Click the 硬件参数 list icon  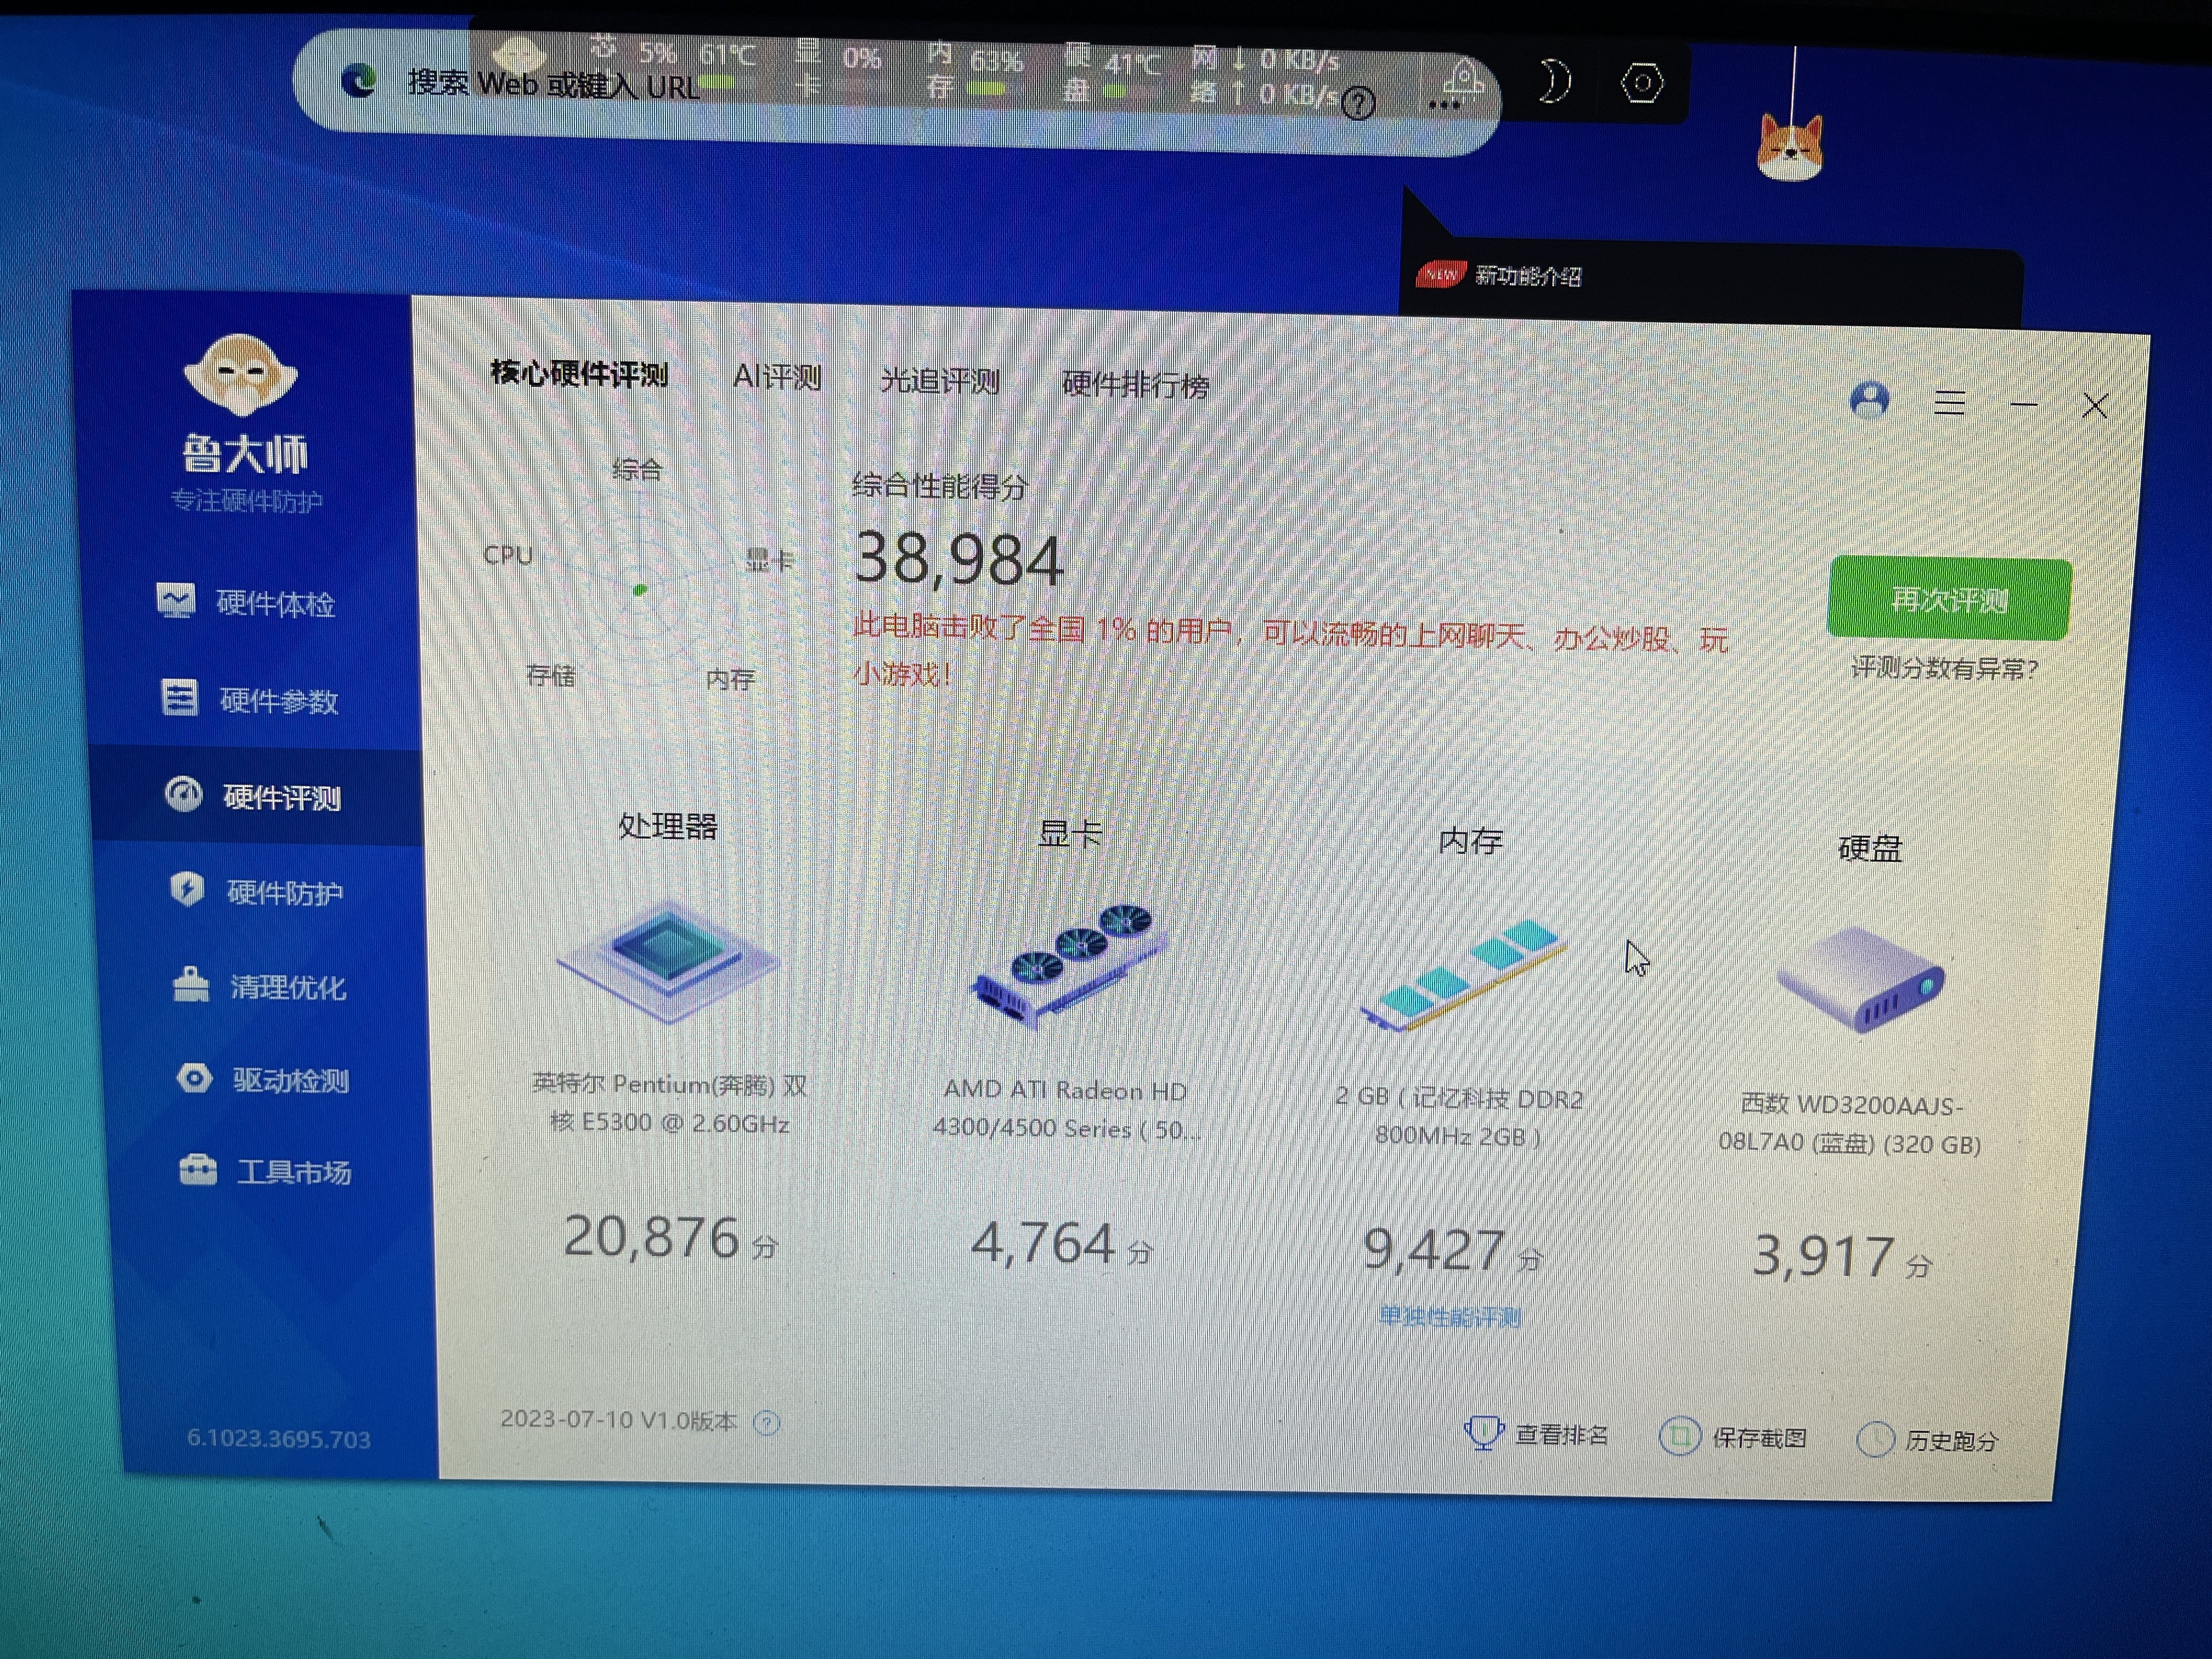tap(180, 697)
